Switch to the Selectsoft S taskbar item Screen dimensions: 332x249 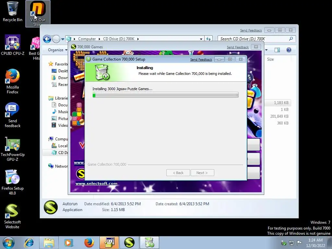click(x=129, y=243)
